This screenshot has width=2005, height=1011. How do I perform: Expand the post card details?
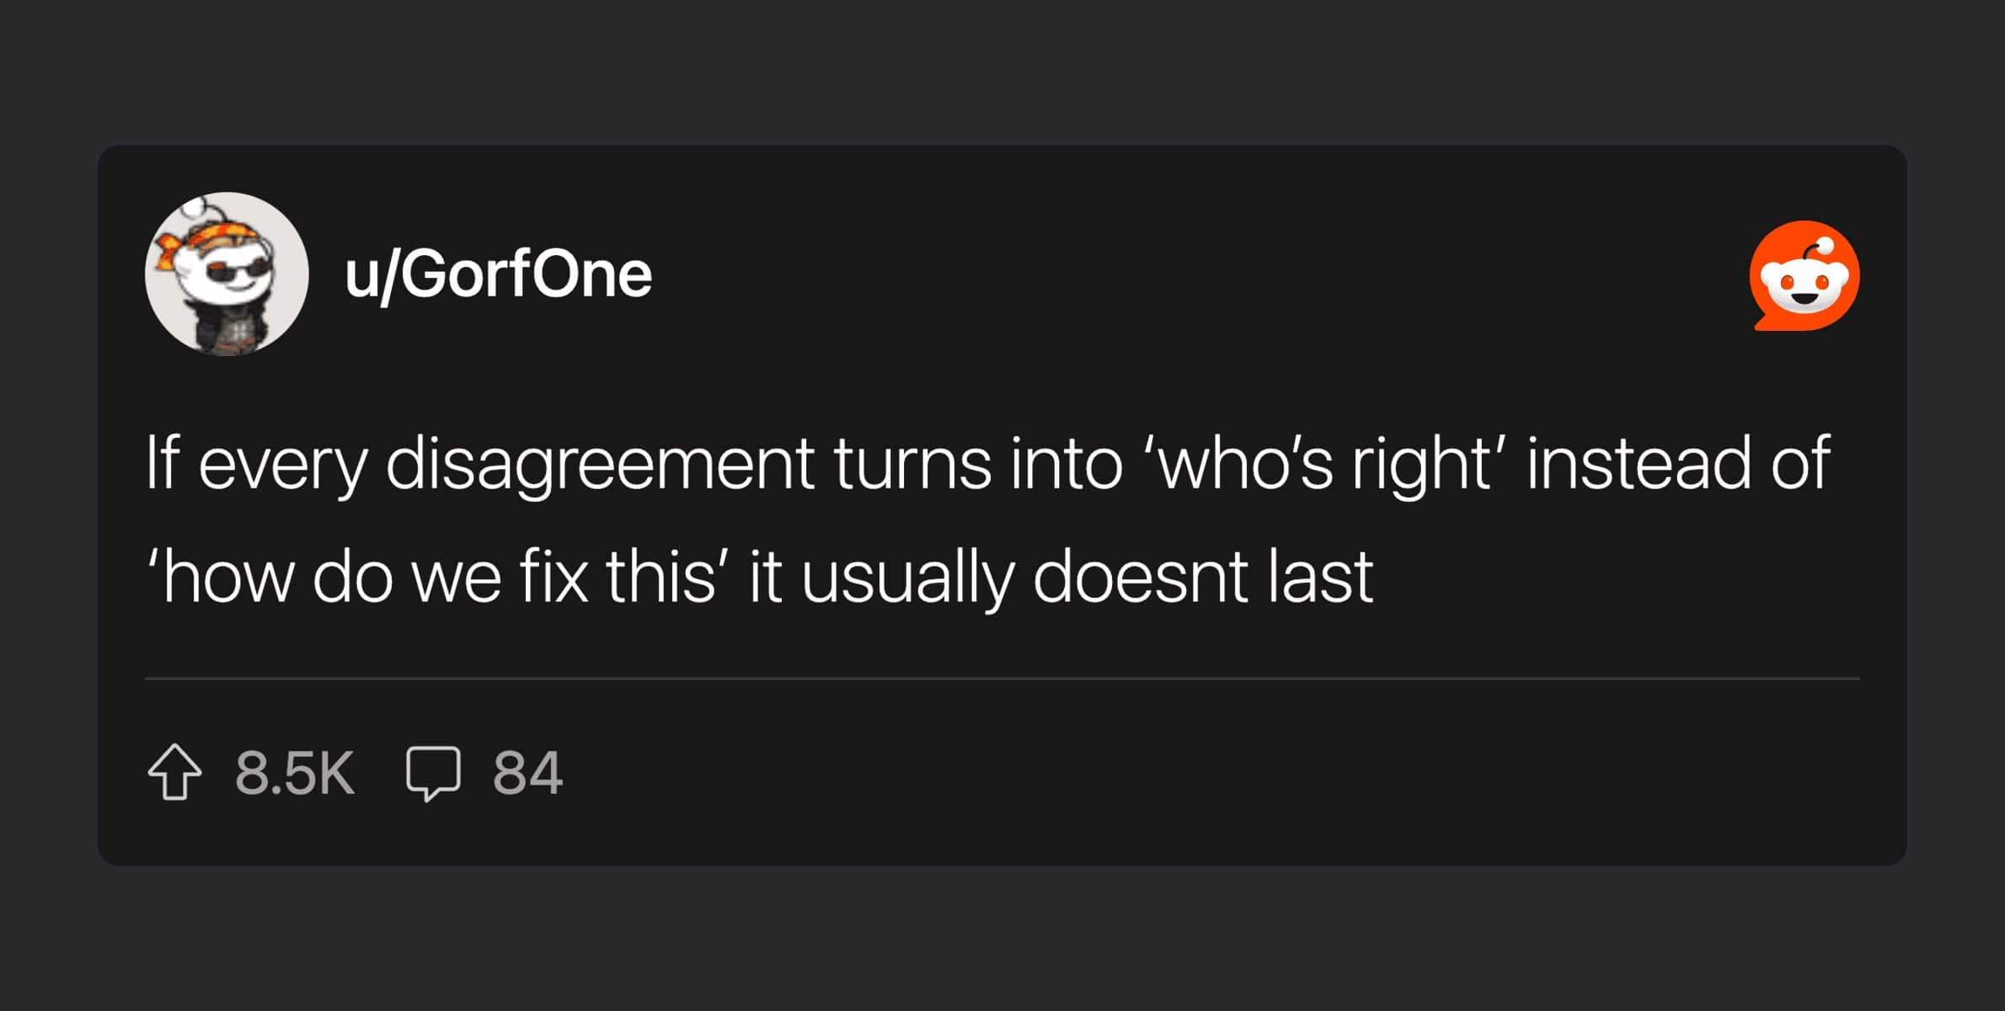[1002, 505]
